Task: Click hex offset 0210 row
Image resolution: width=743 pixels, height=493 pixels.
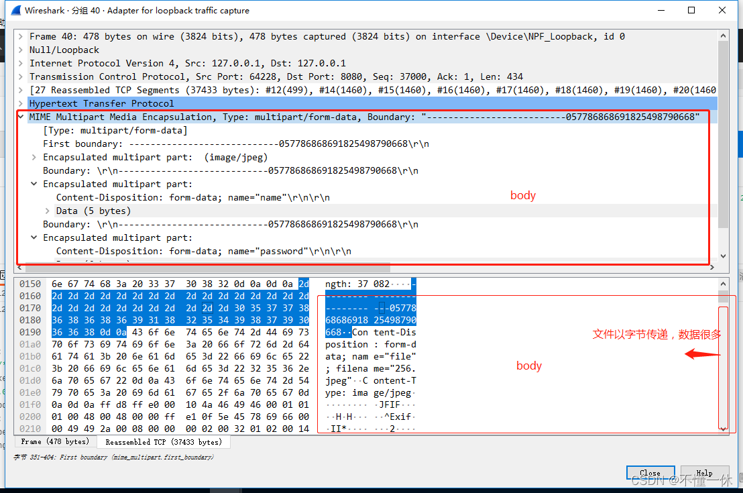Action: [x=30, y=429]
